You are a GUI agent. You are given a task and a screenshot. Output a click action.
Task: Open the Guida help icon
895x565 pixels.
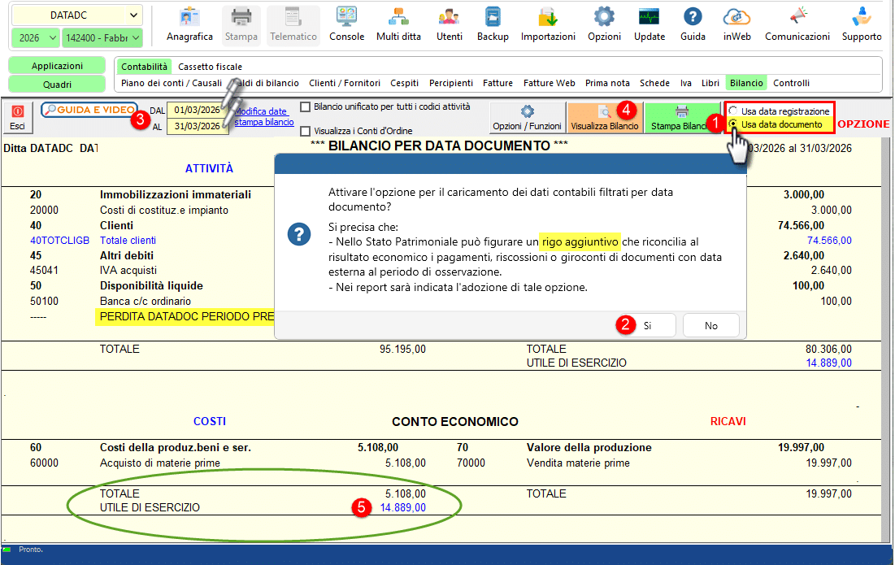(693, 24)
